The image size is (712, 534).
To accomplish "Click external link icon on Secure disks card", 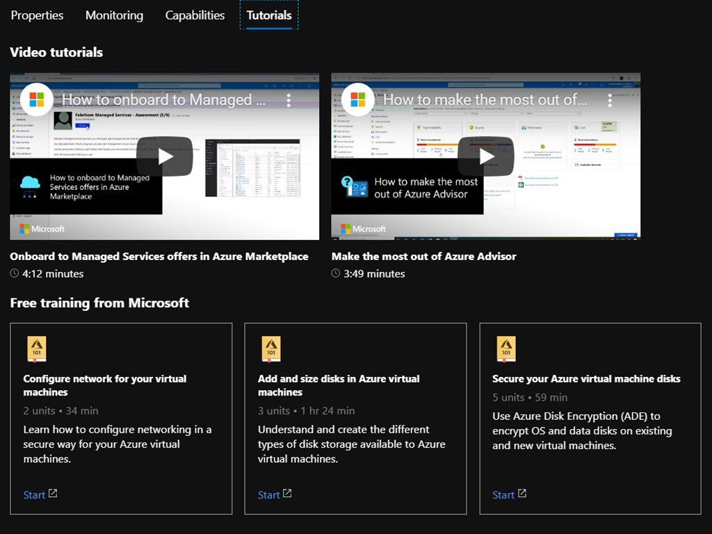I will [x=522, y=494].
